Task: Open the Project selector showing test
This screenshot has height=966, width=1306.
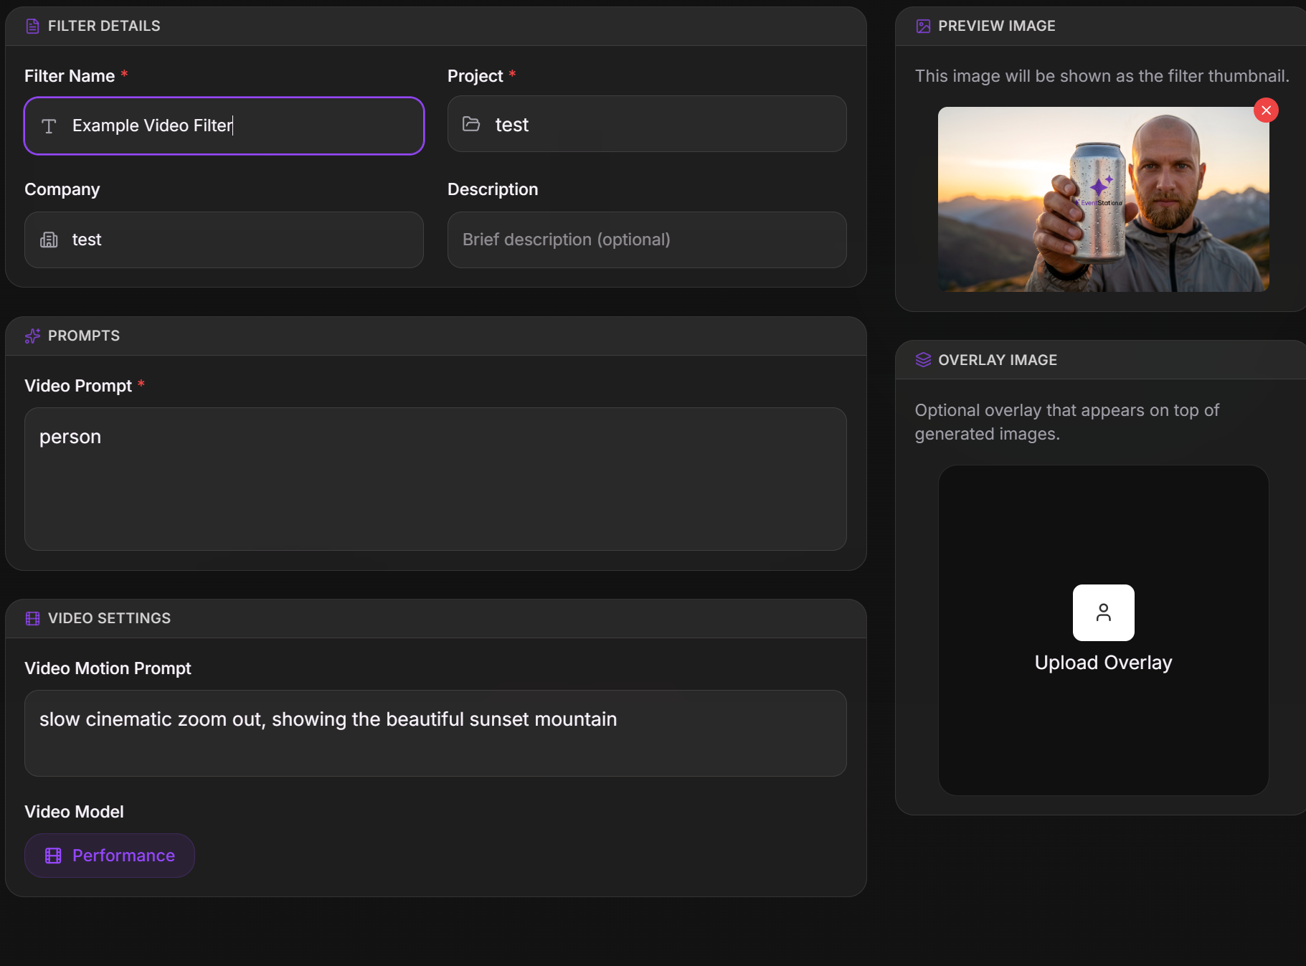Action: pyautogui.click(x=647, y=124)
